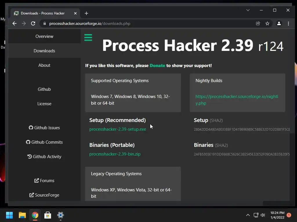The width and height of the screenshot is (297, 222).
Task: Open the About sidebar item
Action: (44, 65)
